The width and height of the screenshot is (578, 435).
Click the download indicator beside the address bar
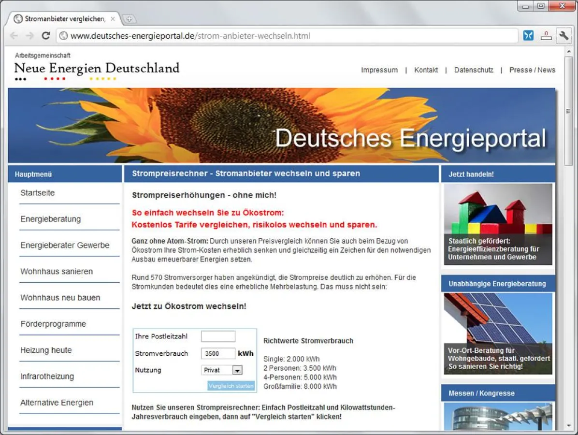tap(546, 35)
